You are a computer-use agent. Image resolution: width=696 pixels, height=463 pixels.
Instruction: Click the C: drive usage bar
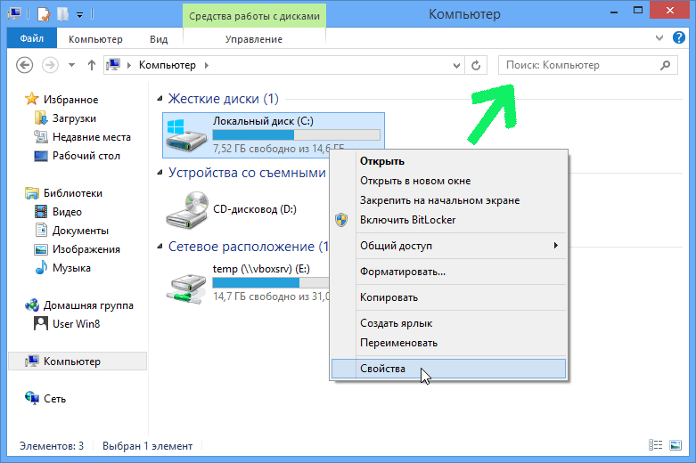296,134
